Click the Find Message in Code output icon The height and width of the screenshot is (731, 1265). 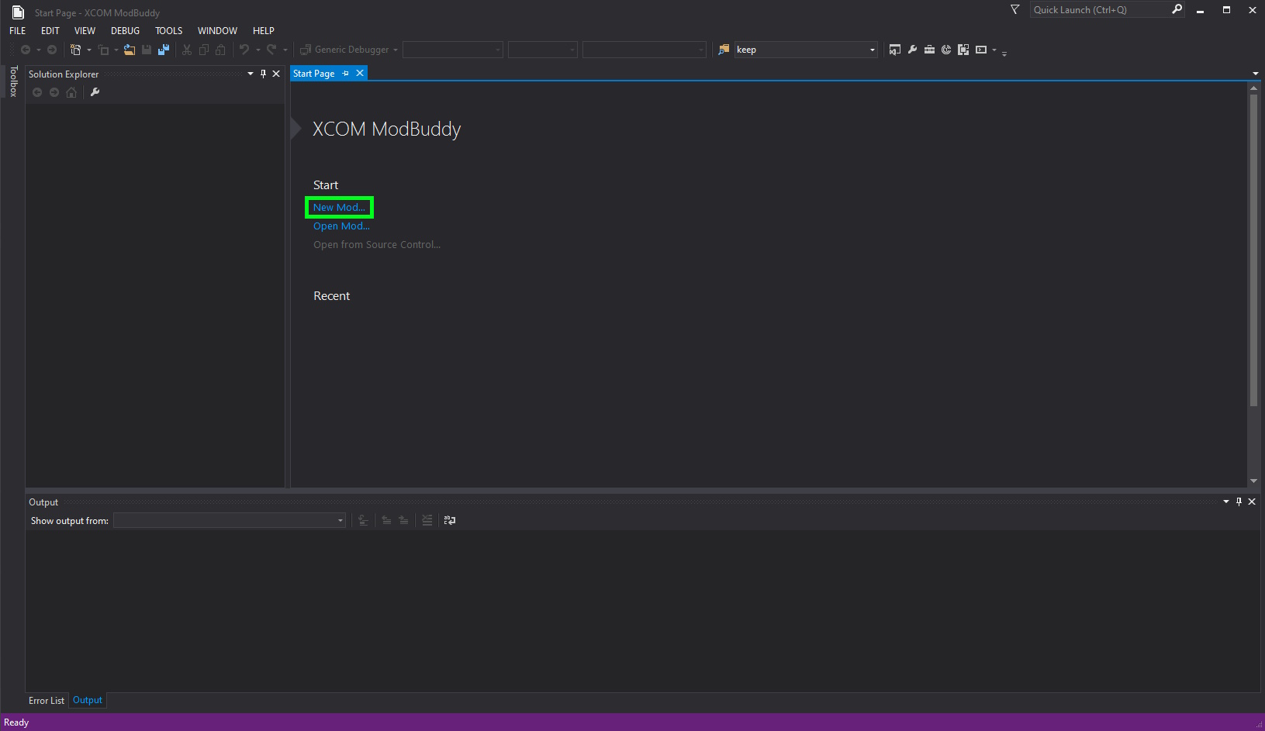point(363,520)
